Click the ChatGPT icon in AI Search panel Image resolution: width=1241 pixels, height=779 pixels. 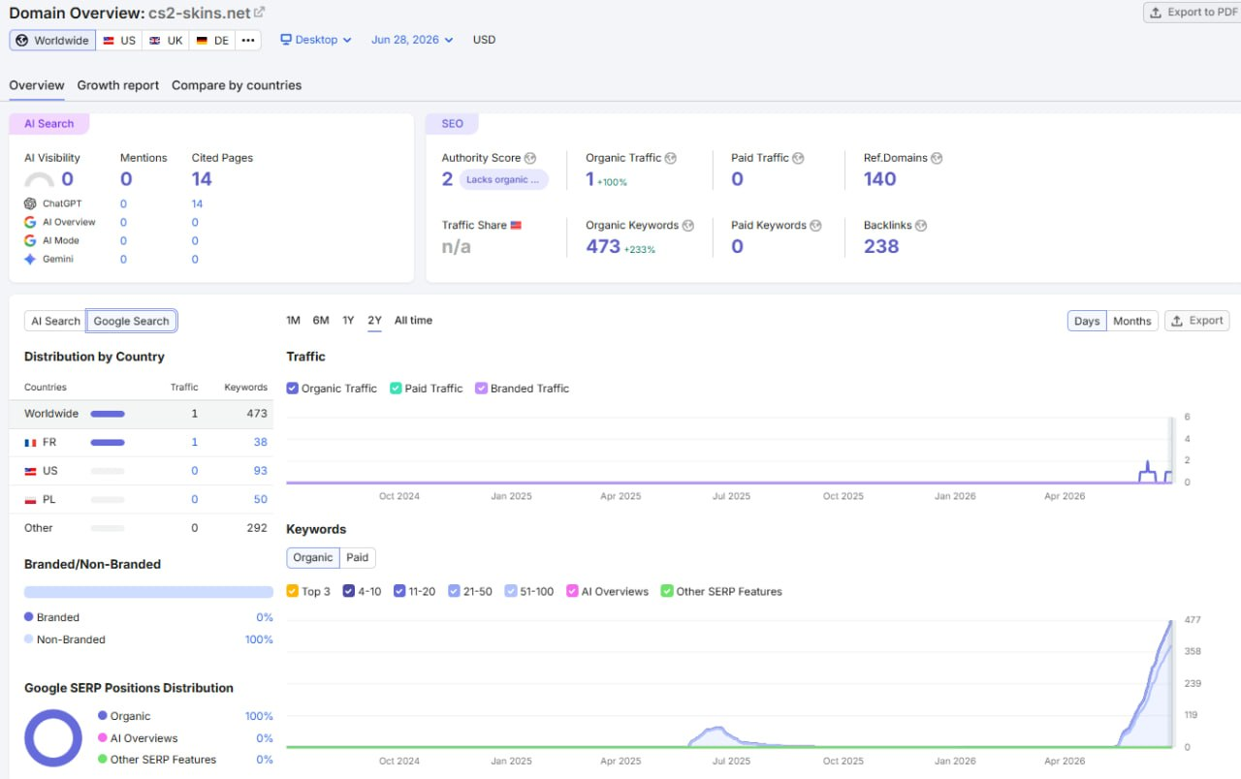[x=31, y=203]
